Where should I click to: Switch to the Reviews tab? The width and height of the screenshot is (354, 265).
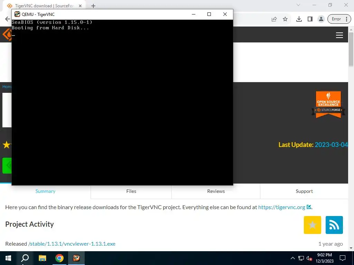click(216, 191)
